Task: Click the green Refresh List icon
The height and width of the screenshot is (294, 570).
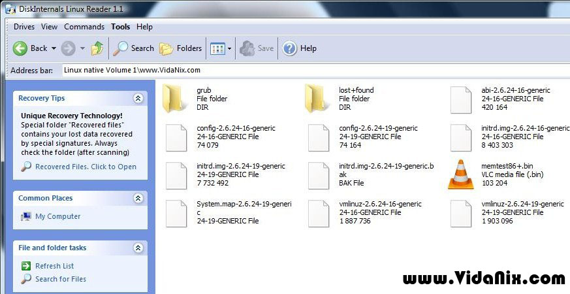Action: pyautogui.click(x=26, y=266)
